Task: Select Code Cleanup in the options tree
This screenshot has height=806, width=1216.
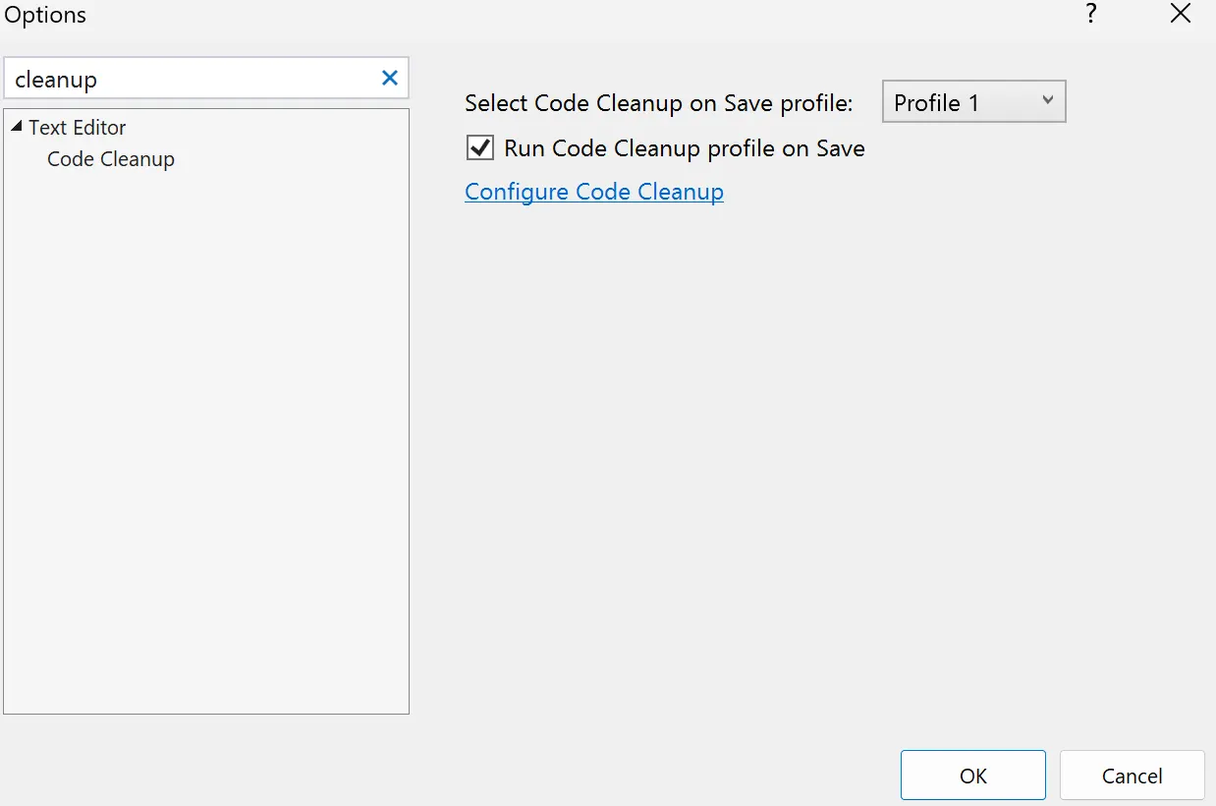Action: (111, 158)
